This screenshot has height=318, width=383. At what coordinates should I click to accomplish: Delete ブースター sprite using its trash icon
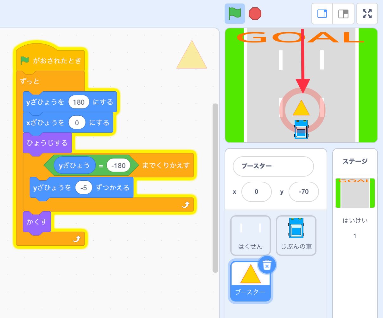pos(267,265)
